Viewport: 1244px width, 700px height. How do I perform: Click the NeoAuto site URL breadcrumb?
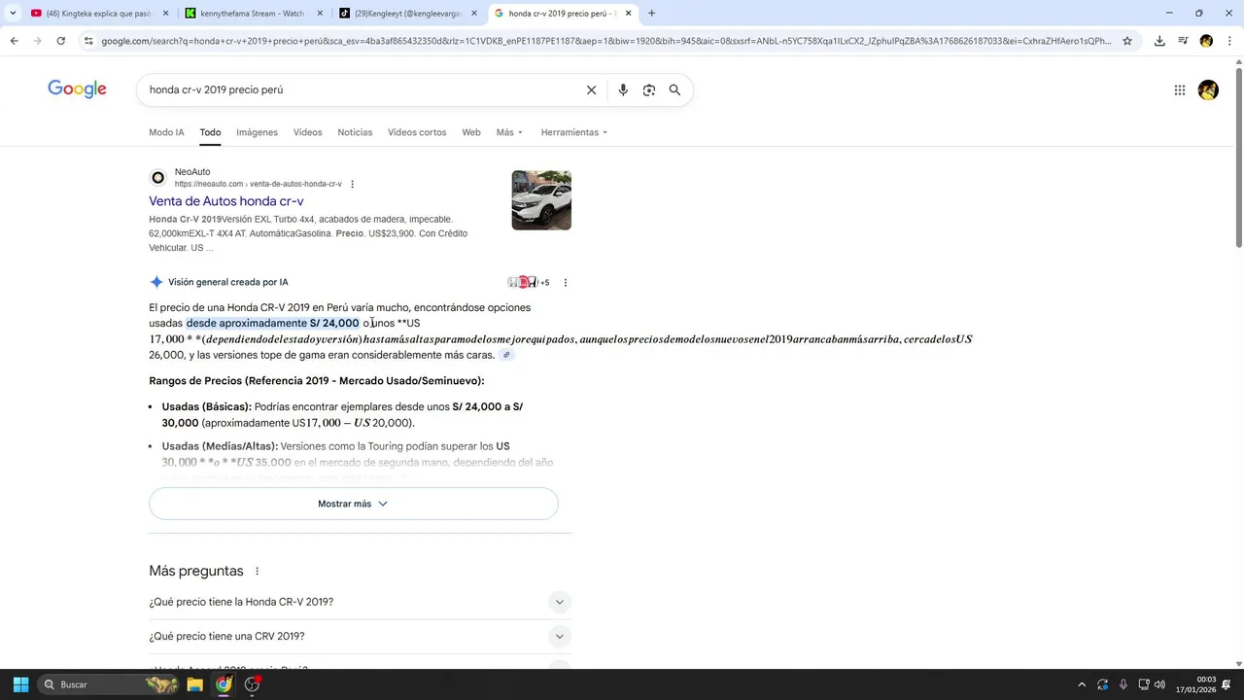click(x=258, y=184)
